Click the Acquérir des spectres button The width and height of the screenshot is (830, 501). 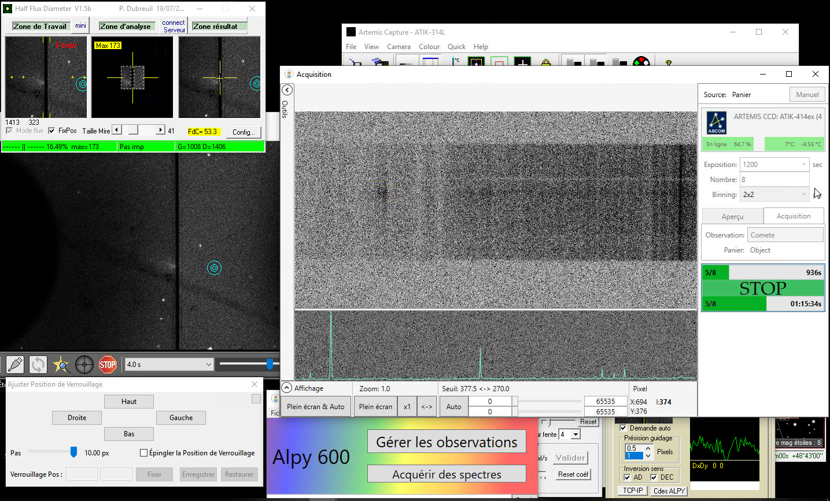coord(447,474)
